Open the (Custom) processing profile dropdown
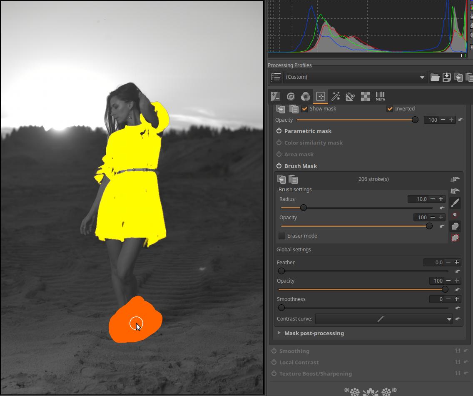This screenshot has width=473, height=396. [355, 77]
